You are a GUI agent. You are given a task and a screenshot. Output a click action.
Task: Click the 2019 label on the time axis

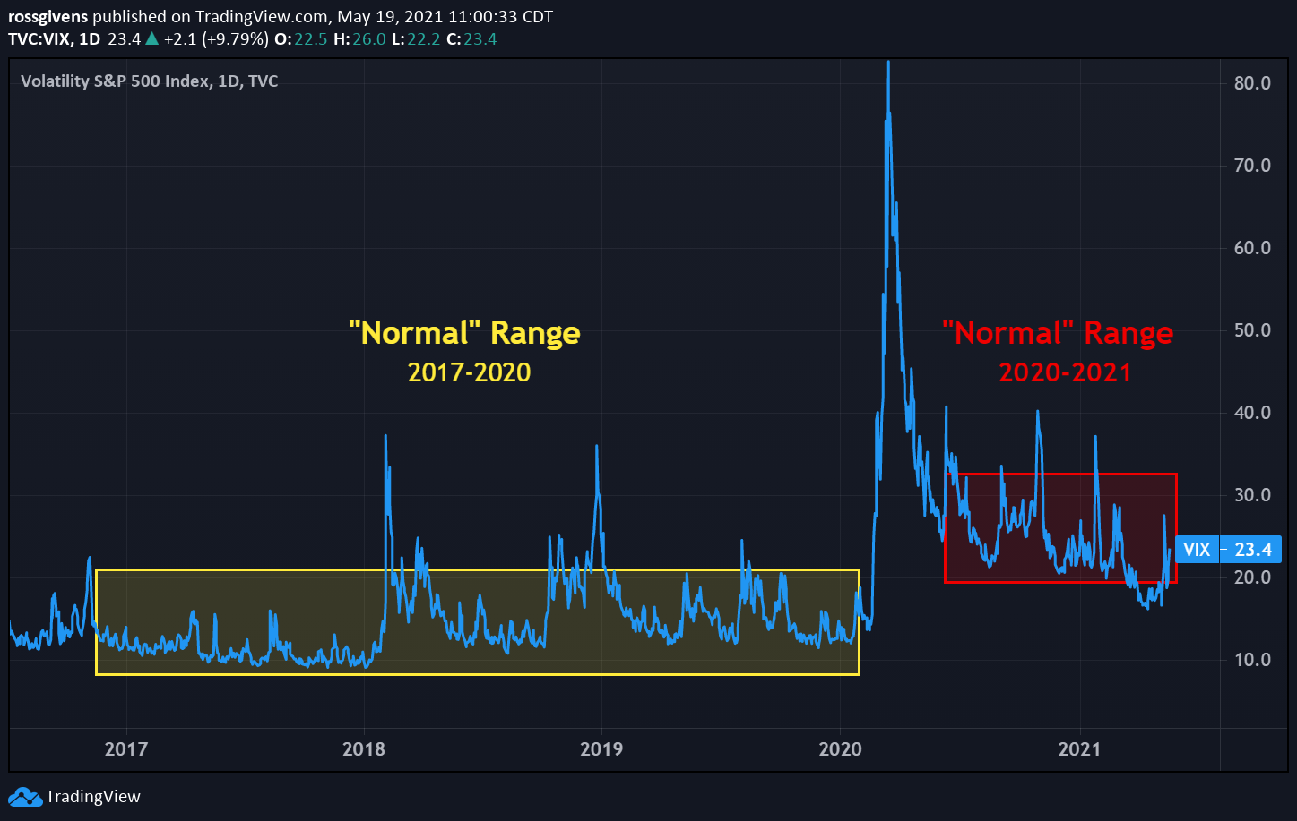pyautogui.click(x=601, y=748)
